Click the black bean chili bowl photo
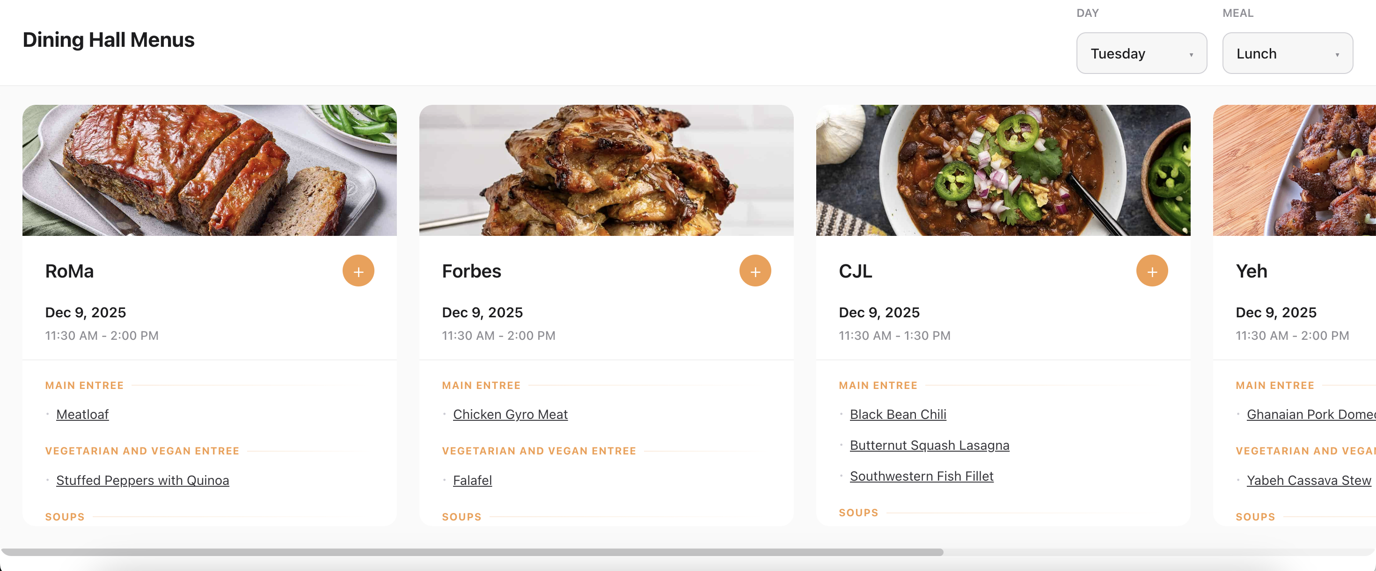Viewport: 1376px width, 571px height. [1003, 170]
